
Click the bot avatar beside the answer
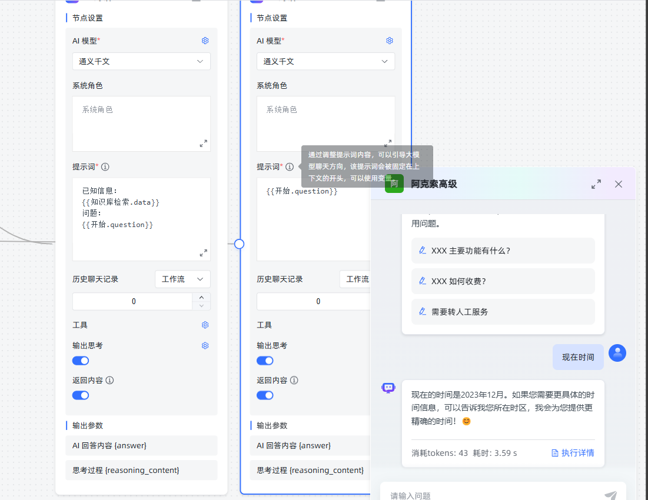(388, 388)
